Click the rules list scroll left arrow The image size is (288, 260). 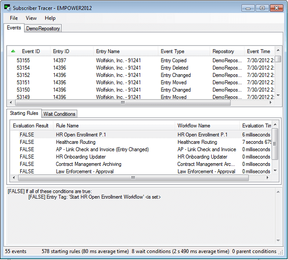click(x=14, y=177)
